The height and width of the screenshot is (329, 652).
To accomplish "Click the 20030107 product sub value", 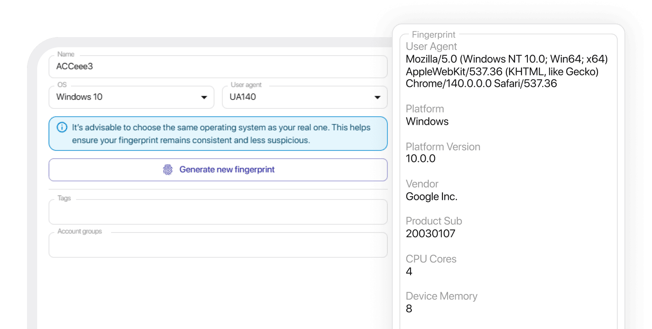I will [430, 234].
